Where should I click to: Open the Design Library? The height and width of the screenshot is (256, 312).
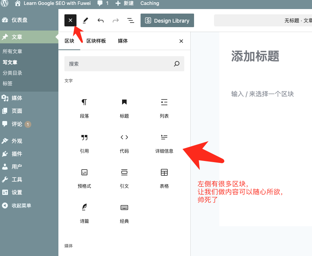coord(167,21)
